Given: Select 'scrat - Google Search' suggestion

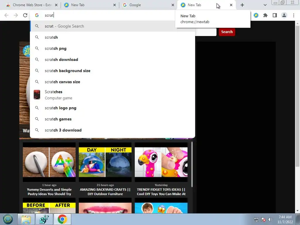Looking at the screenshot, I should [112, 26].
